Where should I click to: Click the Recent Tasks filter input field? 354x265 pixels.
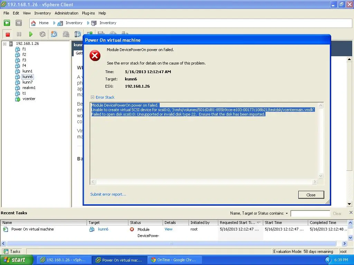click(310, 213)
